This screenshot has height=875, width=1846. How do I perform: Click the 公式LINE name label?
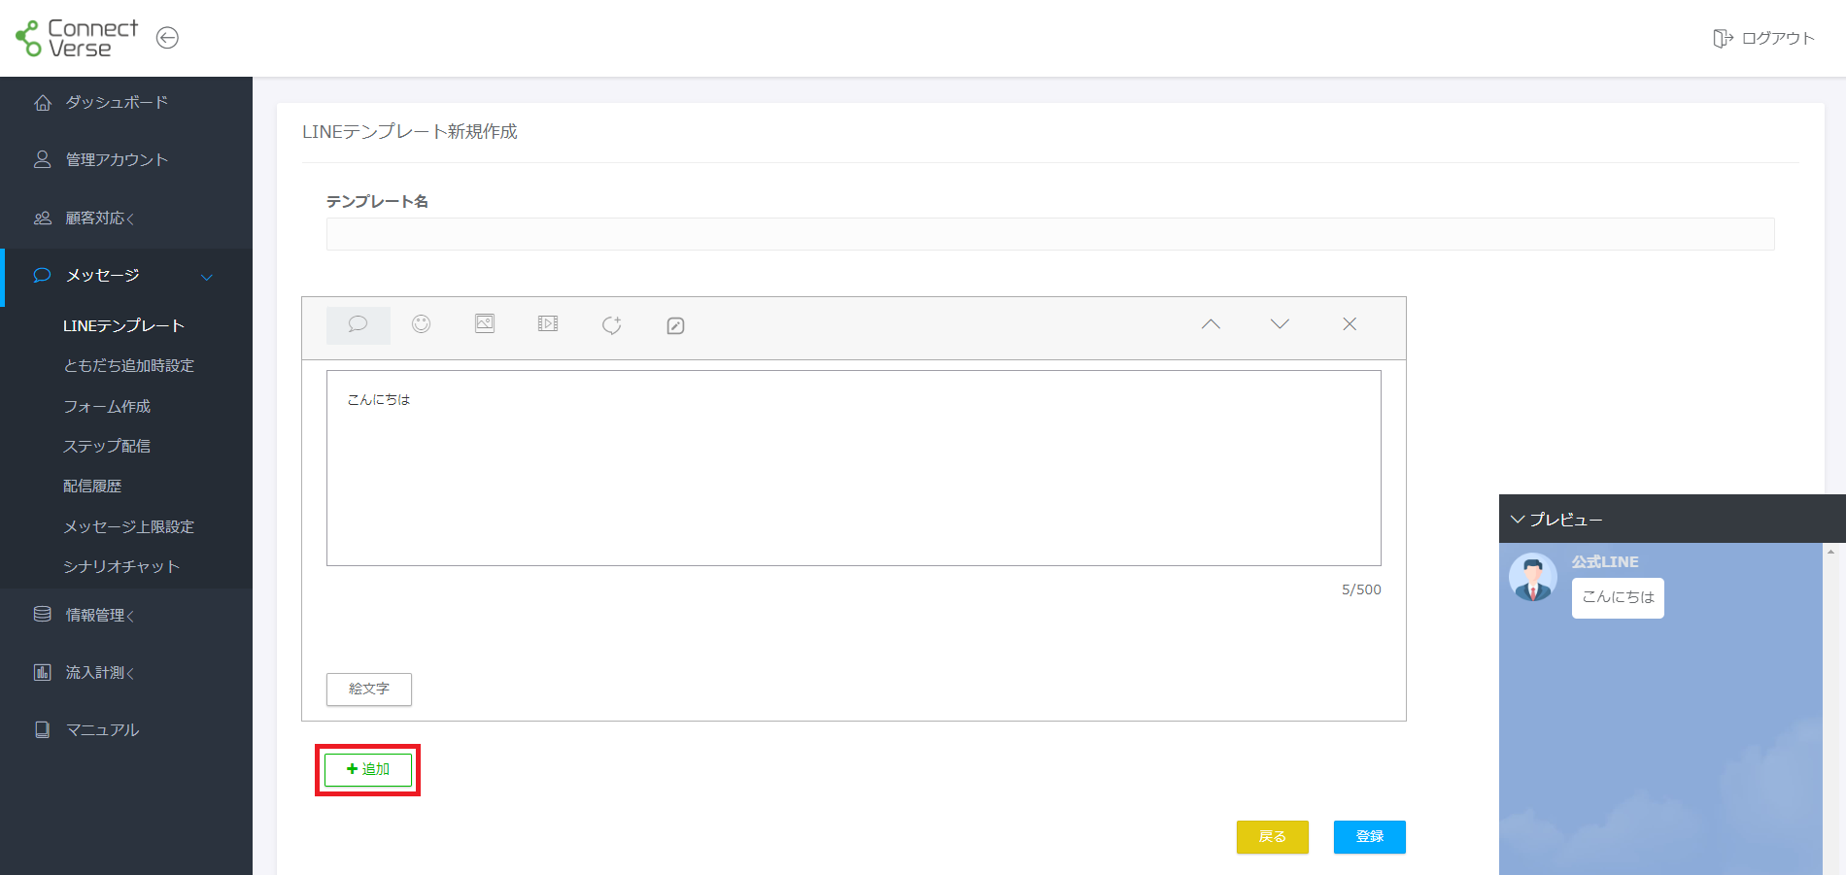click(1605, 561)
